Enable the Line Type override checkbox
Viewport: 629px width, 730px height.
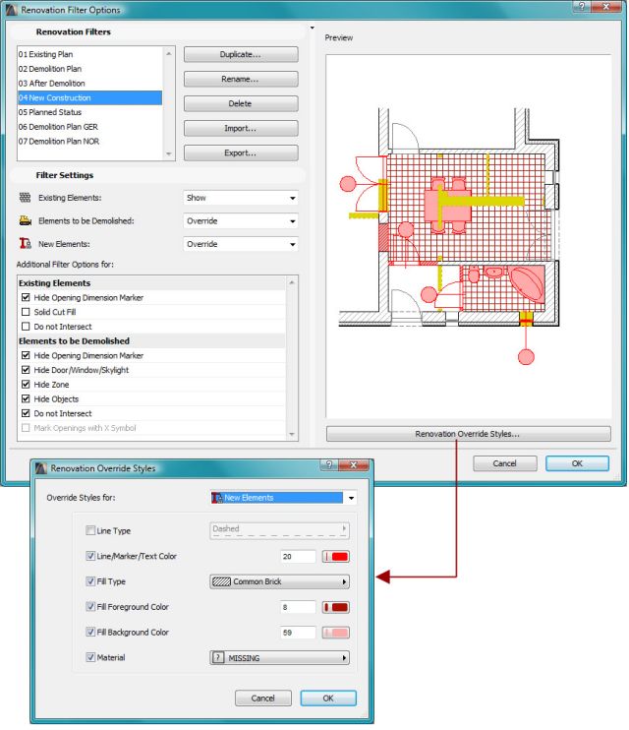[x=90, y=530]
